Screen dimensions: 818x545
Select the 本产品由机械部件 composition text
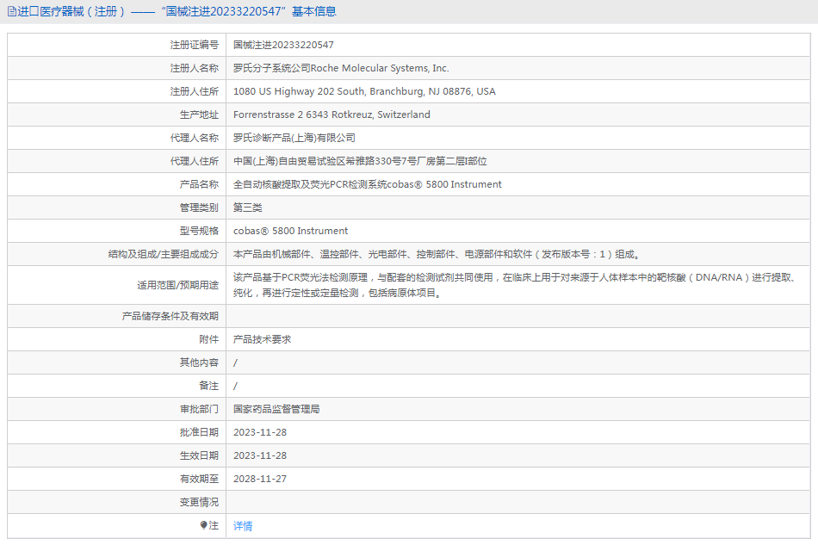[437, 254]
